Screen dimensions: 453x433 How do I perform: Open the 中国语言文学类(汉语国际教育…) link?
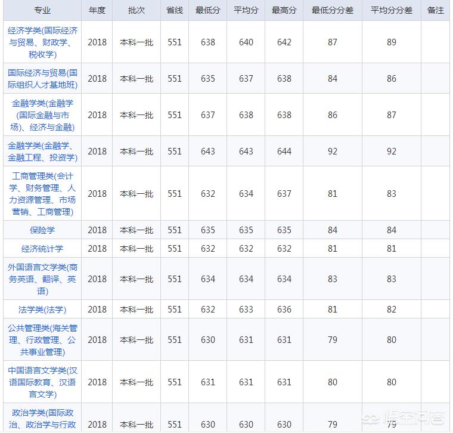pos(42,382)
